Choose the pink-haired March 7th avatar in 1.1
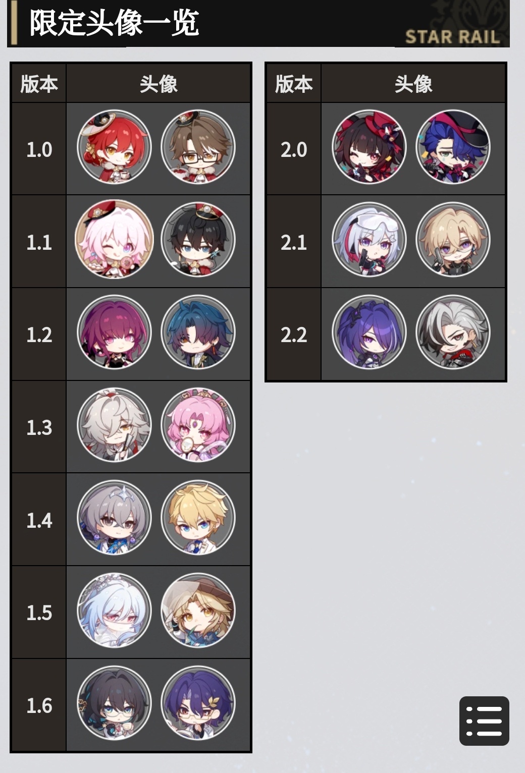The height and width of the screenshot is (773, 525). tap(115, 240)
